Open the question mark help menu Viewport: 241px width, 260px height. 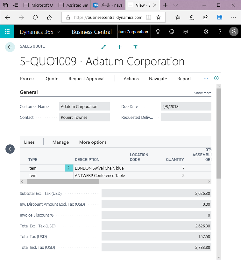point(220,32)
